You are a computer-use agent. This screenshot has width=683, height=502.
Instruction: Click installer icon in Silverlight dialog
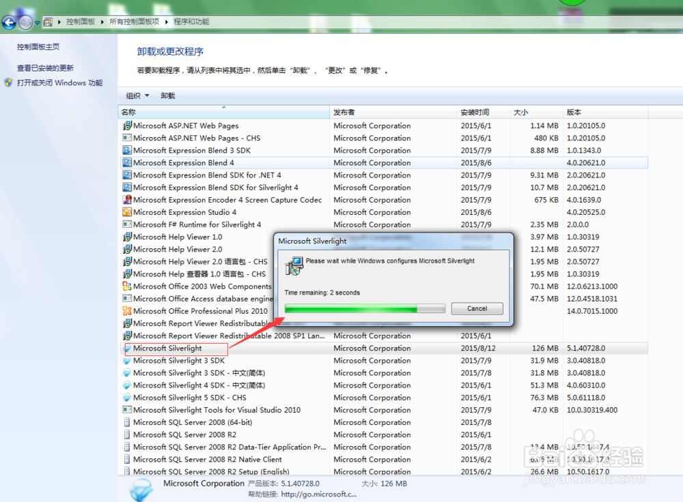pyautogui.click(x=294, y=266)
